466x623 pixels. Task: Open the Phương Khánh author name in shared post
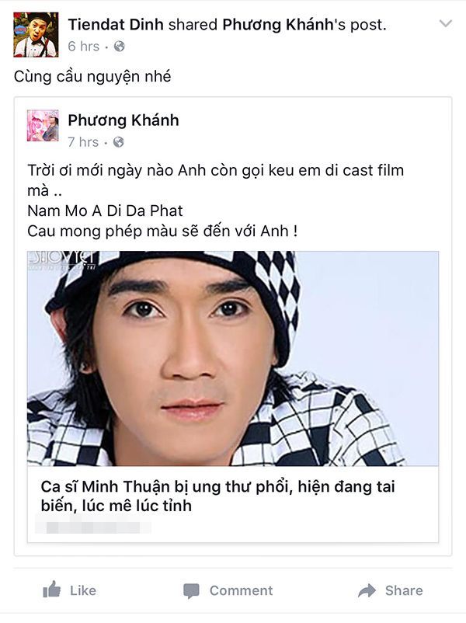(123, 120)
